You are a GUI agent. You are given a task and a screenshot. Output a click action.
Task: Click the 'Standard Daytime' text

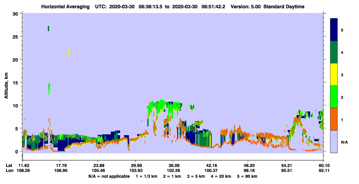284,7
